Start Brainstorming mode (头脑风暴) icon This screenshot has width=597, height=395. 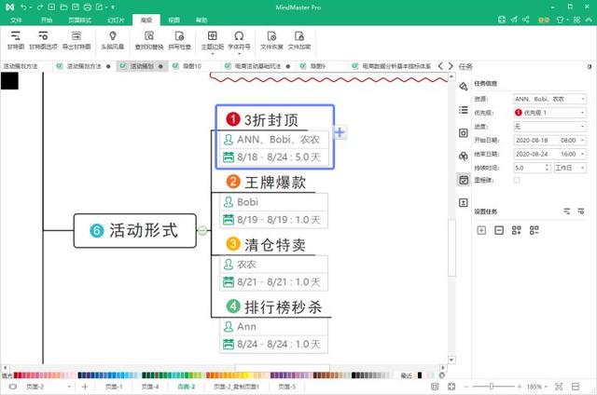[113, 40]
